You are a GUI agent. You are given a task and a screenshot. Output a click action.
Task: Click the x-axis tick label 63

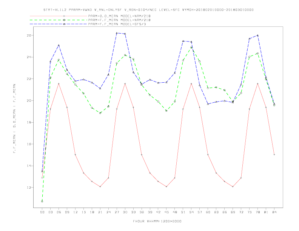point(216,212)
